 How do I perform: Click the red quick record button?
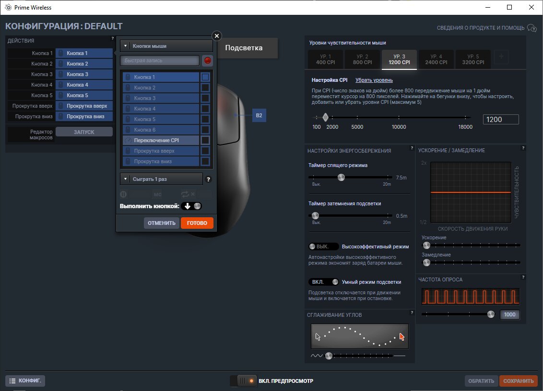[207, 60]
